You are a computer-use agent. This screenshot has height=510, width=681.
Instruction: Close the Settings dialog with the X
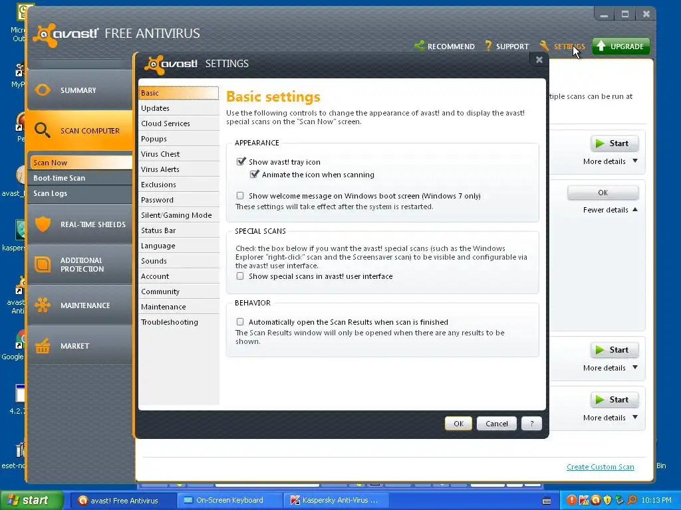[539, 60]
